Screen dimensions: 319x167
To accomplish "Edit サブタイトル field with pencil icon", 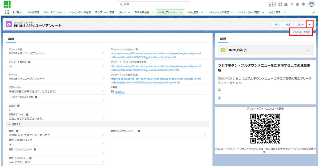I will pyautogui.click(x=103, y=91).
